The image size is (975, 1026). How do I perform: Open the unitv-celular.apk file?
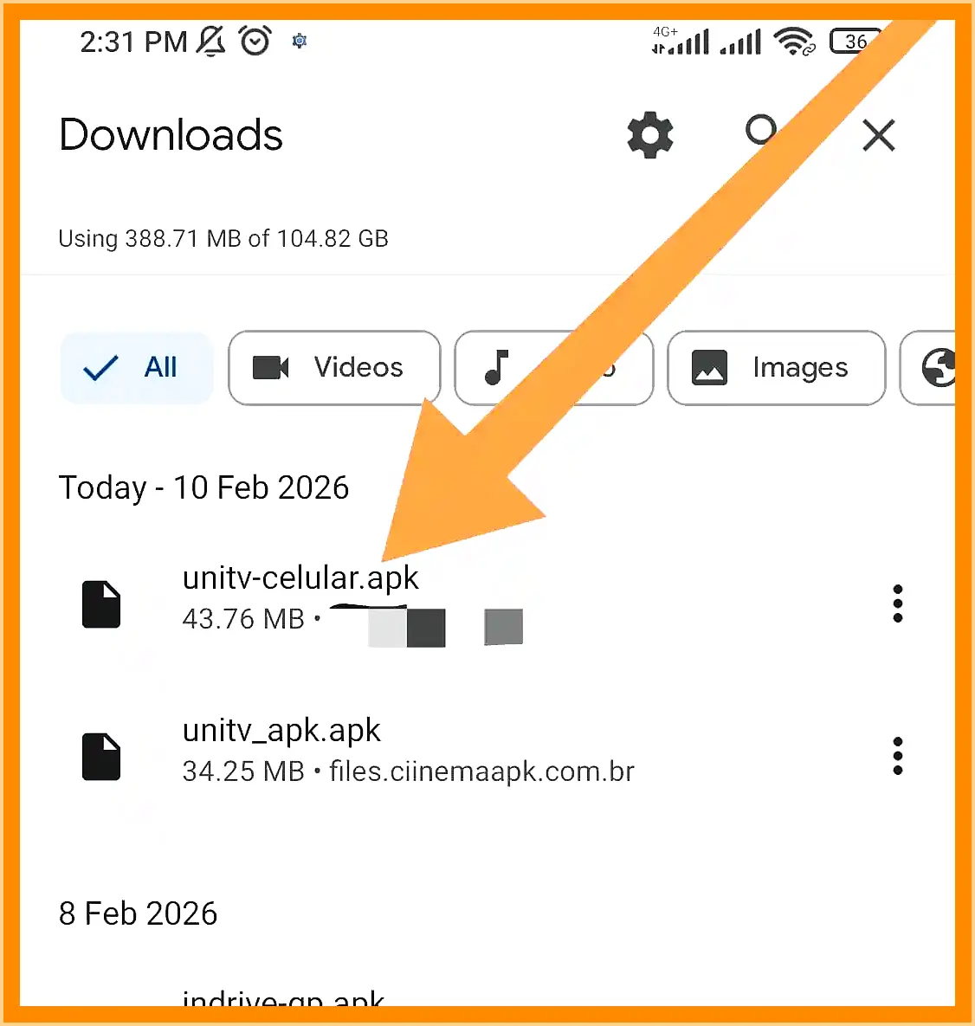[487, 603]
